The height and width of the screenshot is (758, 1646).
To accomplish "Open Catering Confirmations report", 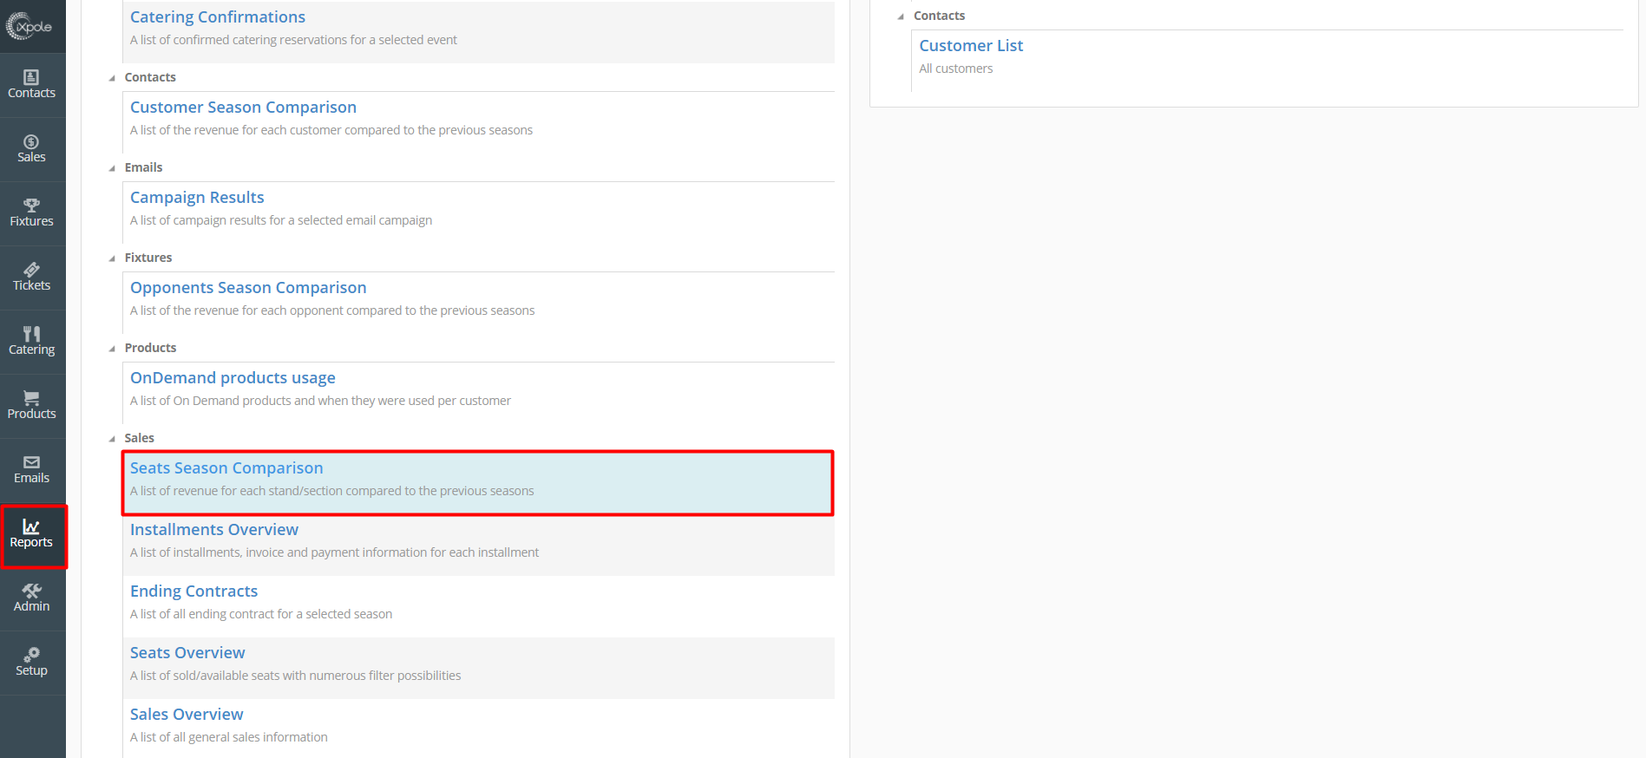I will (218, 16).
